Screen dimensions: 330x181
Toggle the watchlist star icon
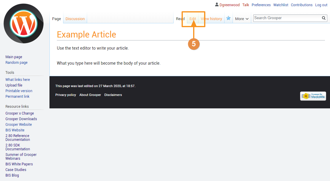(228, 18)
